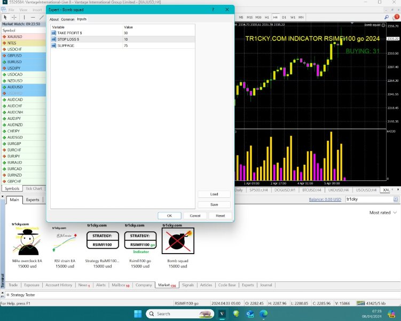This screenshot has height=321, width=401.
Task: Click the Symbol column header in Market Watch
Action: coord(23,30)
